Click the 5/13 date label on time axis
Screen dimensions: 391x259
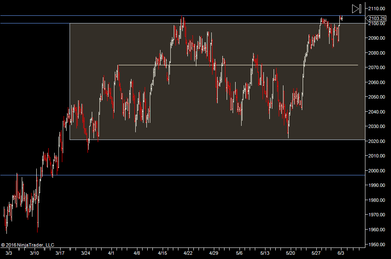265,253
